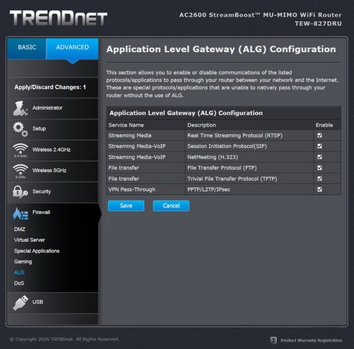Disable the RTSP Streaming Media checkbox
The width and height of the screenshot is (354, 349).
tap(319, 135)
